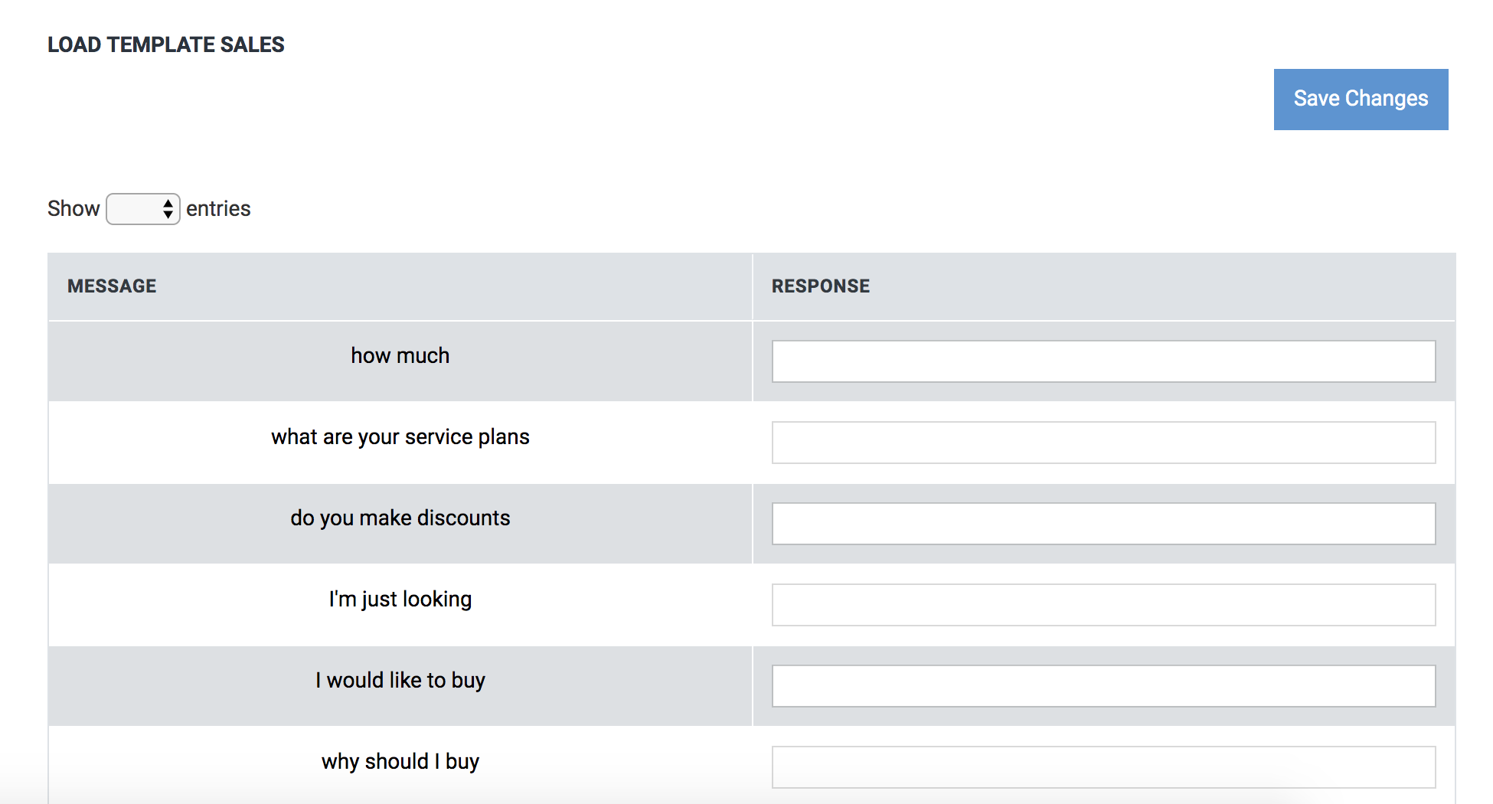1493x804 pixels.
Task: Focus the response field for 'how much'
Action: (x=1103, y=361)
